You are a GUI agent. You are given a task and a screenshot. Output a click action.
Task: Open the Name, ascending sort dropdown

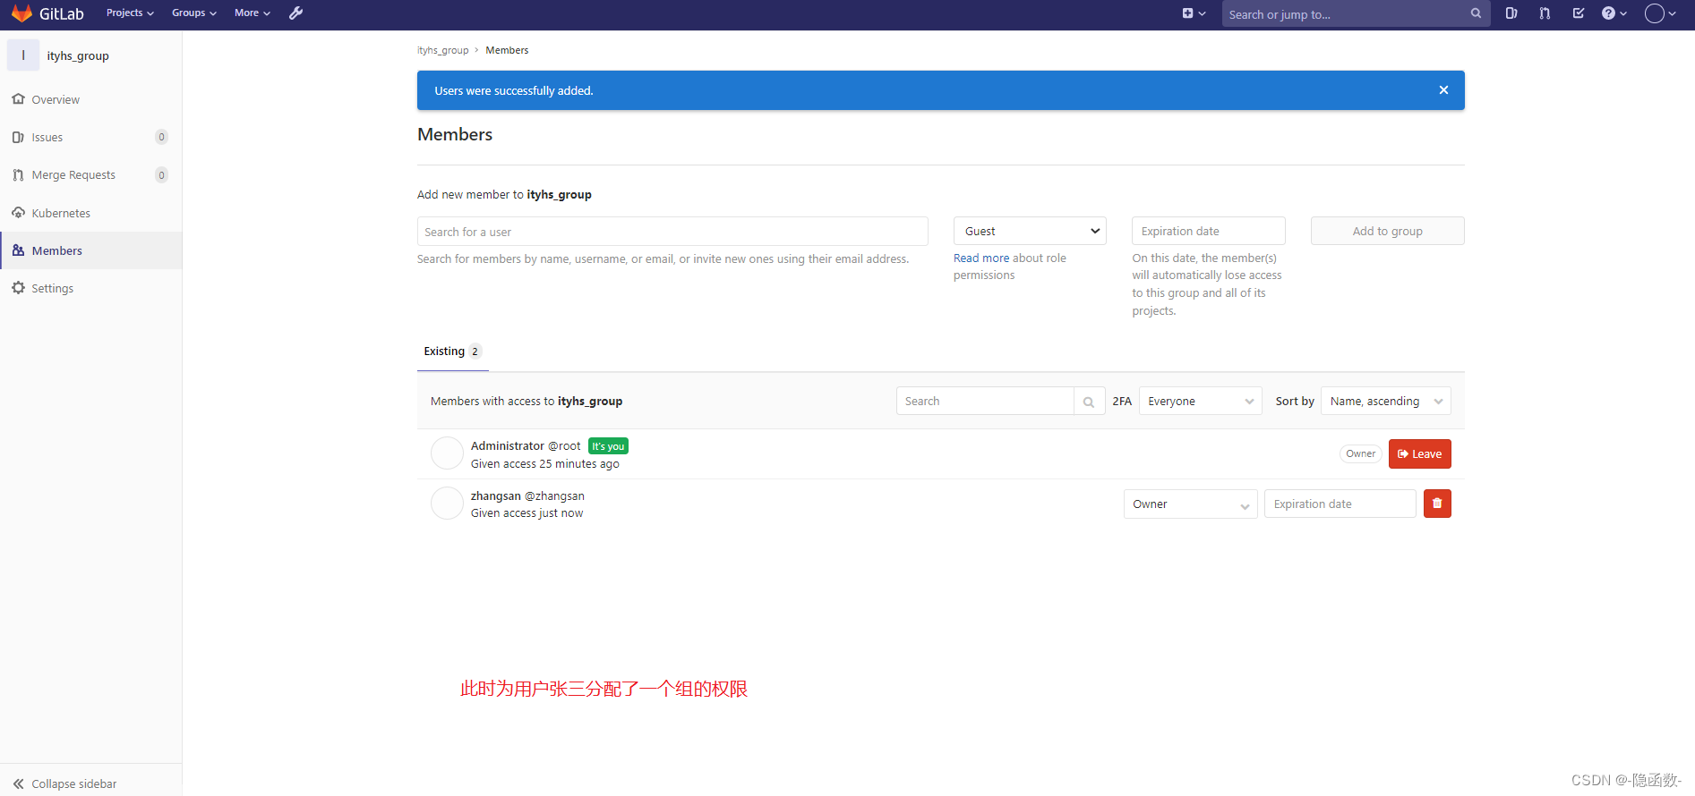[1386, 402]
